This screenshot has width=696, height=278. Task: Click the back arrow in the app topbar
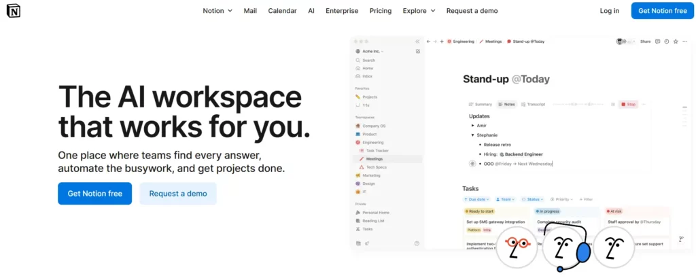tap(428, 41)
